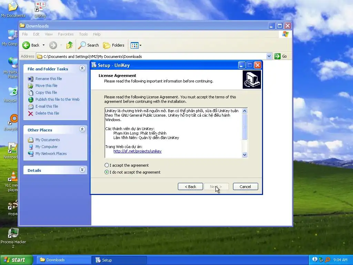The image size is (353, 265).
Task: Click the Cancel button in Setup
Action: [x=245, y=187]
